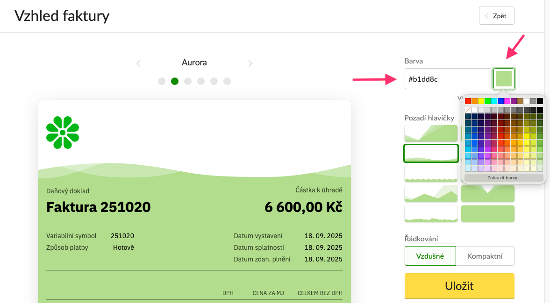This screenshot has height=303, width=550.
Task: Select the plain solid header background
Action: (x=487, y=214)
